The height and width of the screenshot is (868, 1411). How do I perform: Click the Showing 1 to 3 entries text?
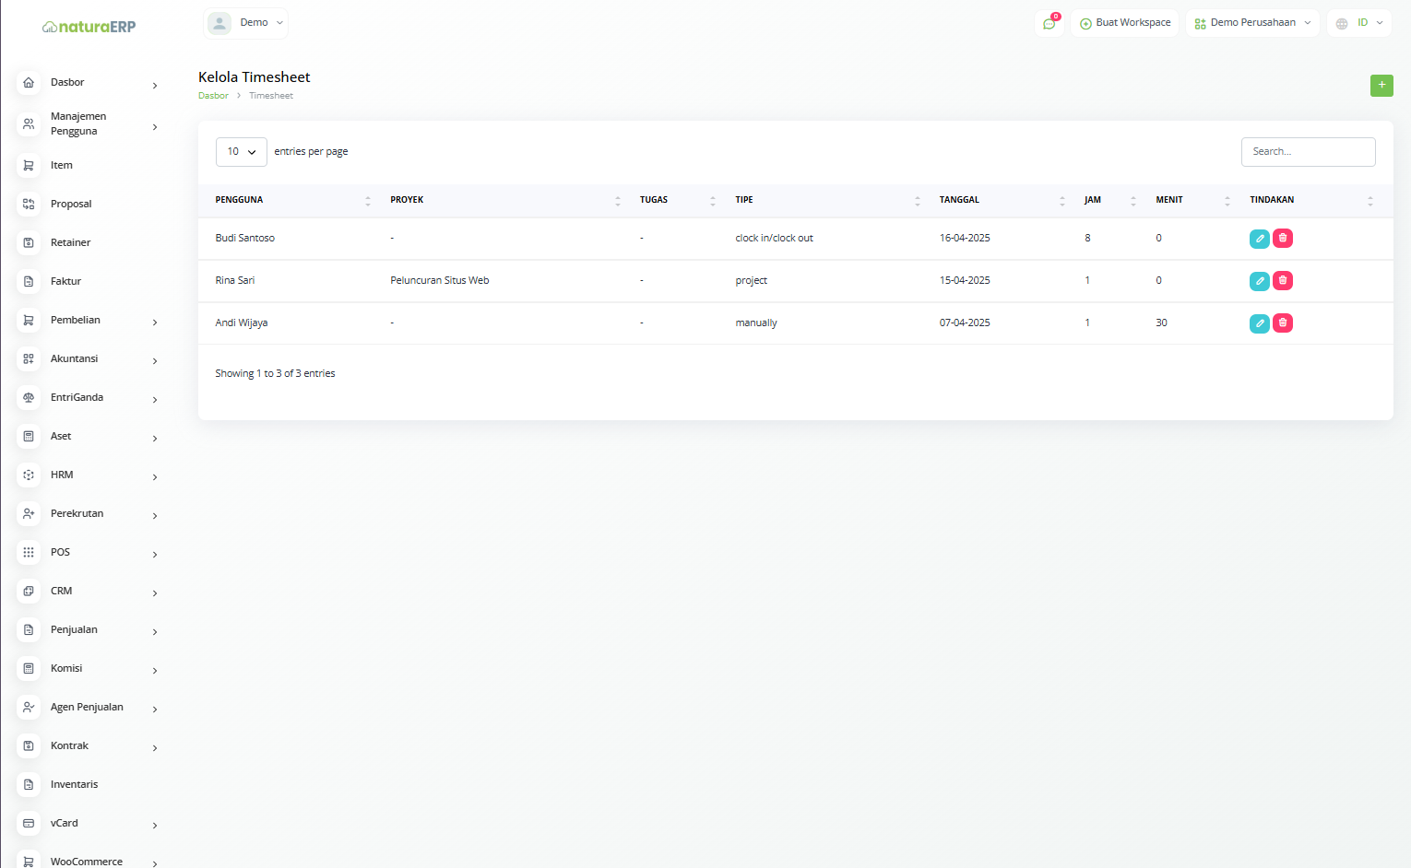coord(275,374)
